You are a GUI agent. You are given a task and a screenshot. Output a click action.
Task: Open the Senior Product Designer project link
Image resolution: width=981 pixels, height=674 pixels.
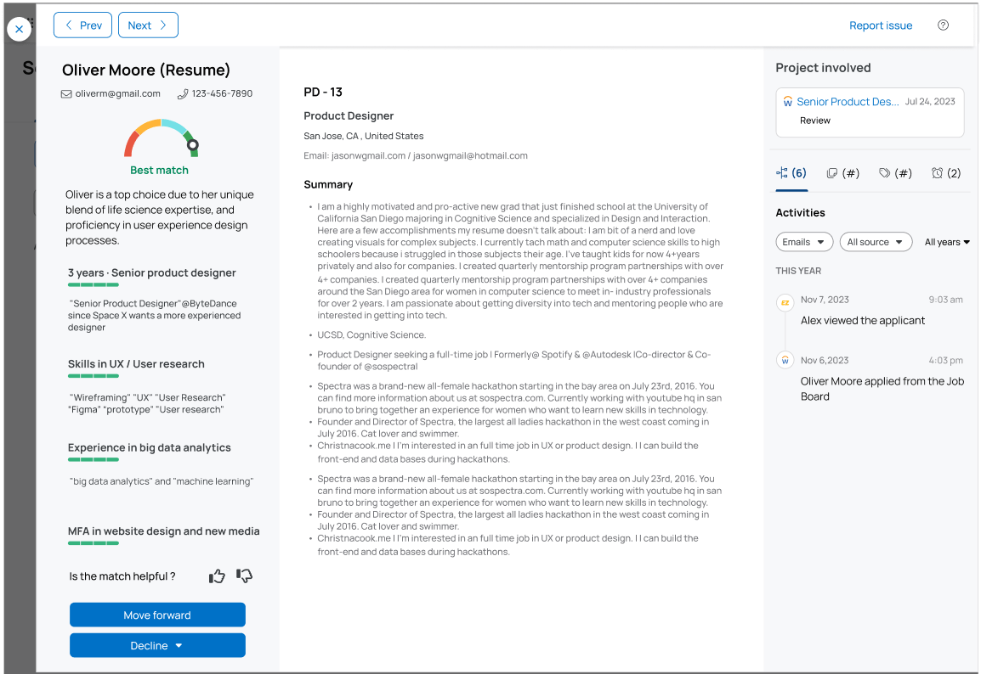pos(848,102)
